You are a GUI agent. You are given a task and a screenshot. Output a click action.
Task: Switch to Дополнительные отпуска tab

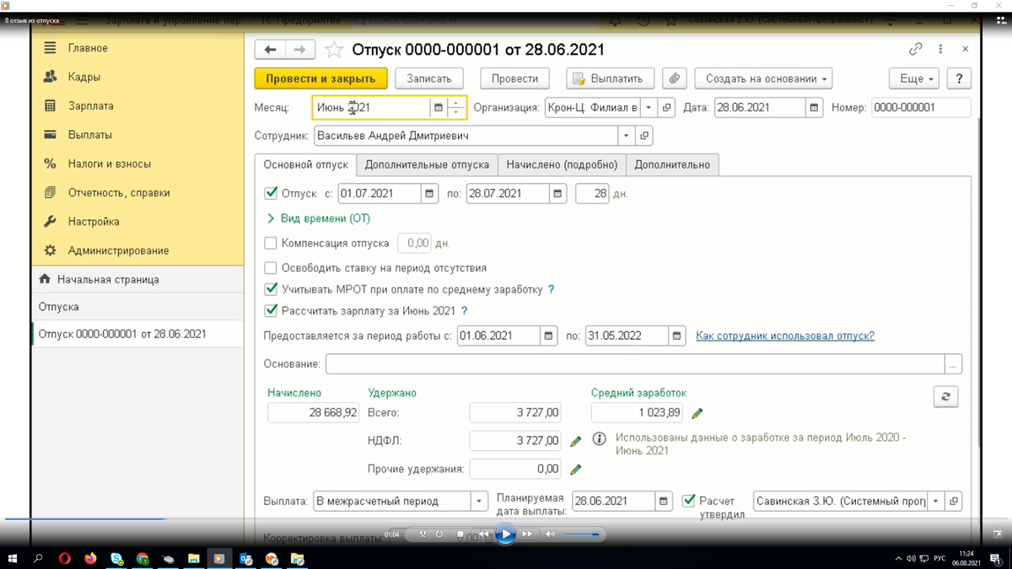pos(427,164)
